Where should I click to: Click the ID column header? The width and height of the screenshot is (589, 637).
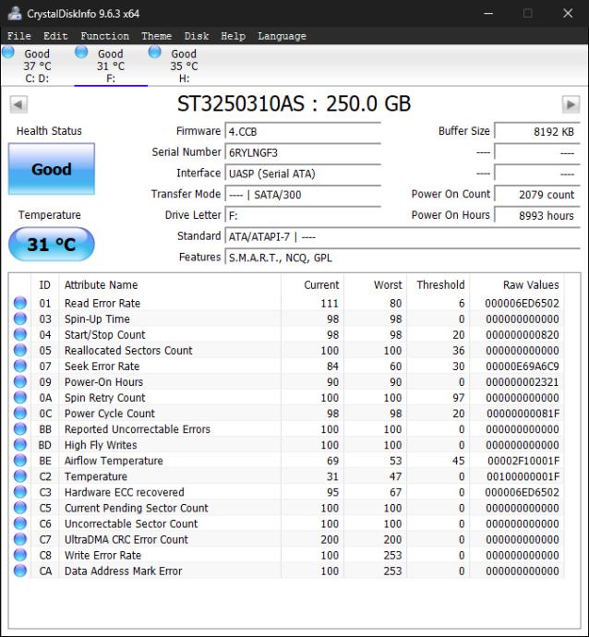[44, 284]
